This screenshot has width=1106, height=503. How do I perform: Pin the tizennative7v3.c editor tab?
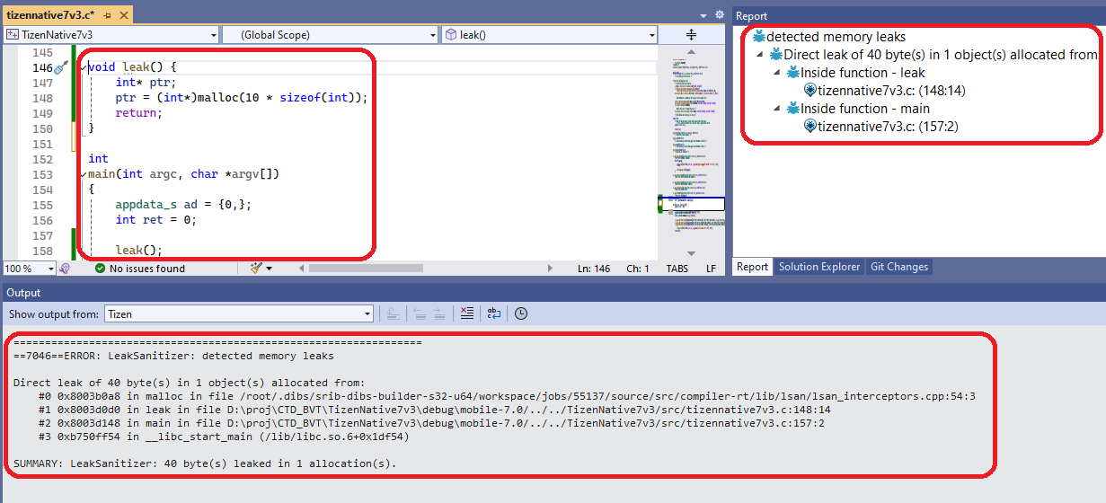(107, 16)
